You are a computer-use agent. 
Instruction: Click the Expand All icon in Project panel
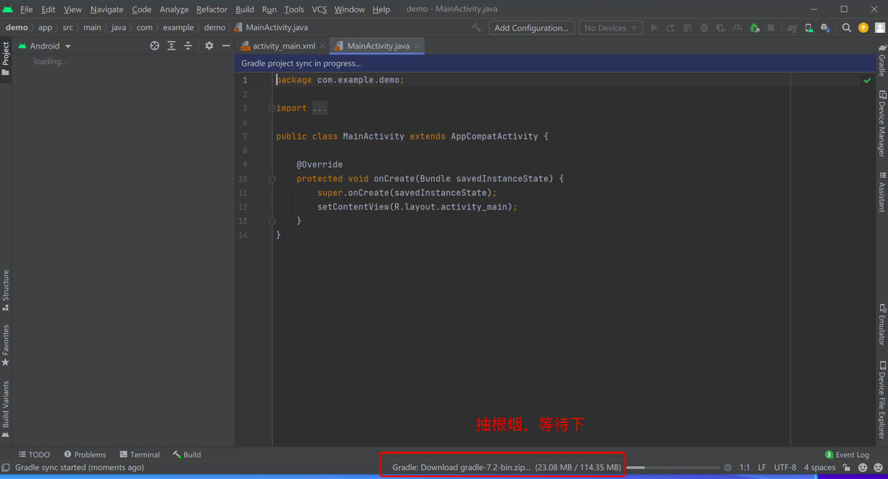(171, 46)
